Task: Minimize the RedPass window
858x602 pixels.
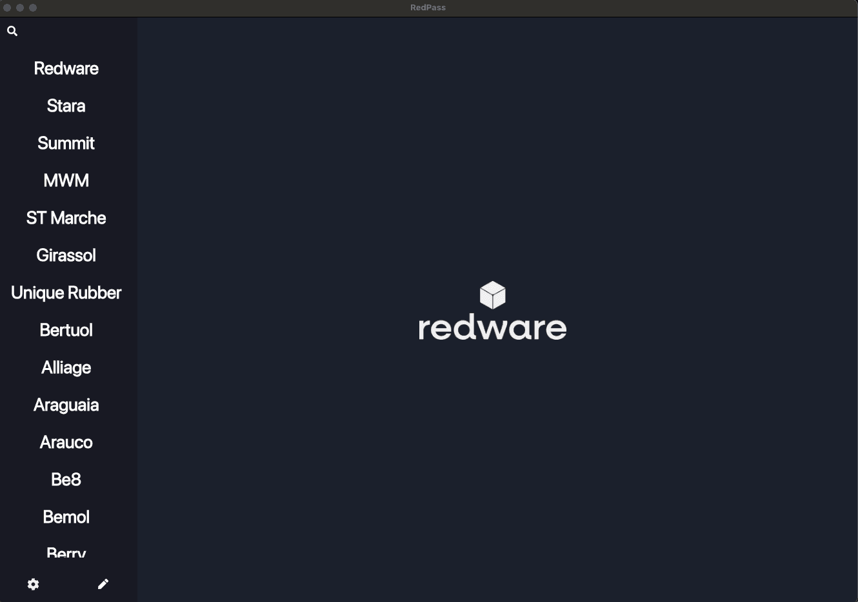Action: 20,8
